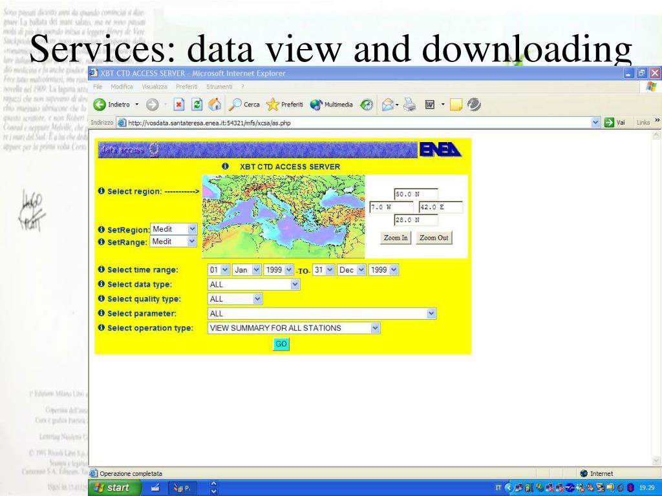The width and height of the screenshot is (662, 496).
Task: Open the File menu
Action: (x=98, y=87)
